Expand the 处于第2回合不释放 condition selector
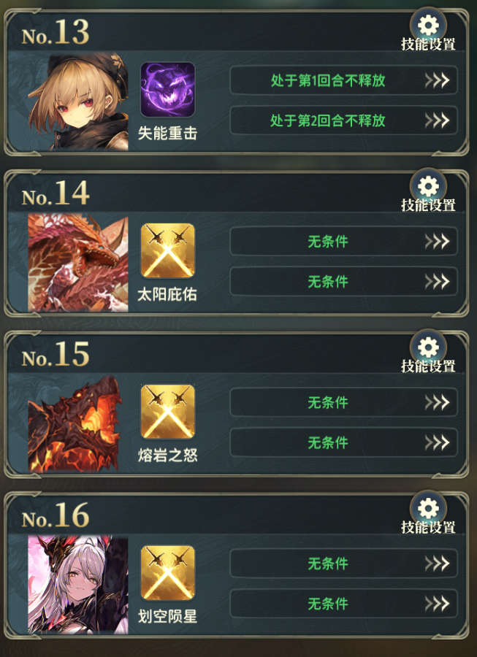This screenshot has height=657, width=477. (x=344, y=120)
